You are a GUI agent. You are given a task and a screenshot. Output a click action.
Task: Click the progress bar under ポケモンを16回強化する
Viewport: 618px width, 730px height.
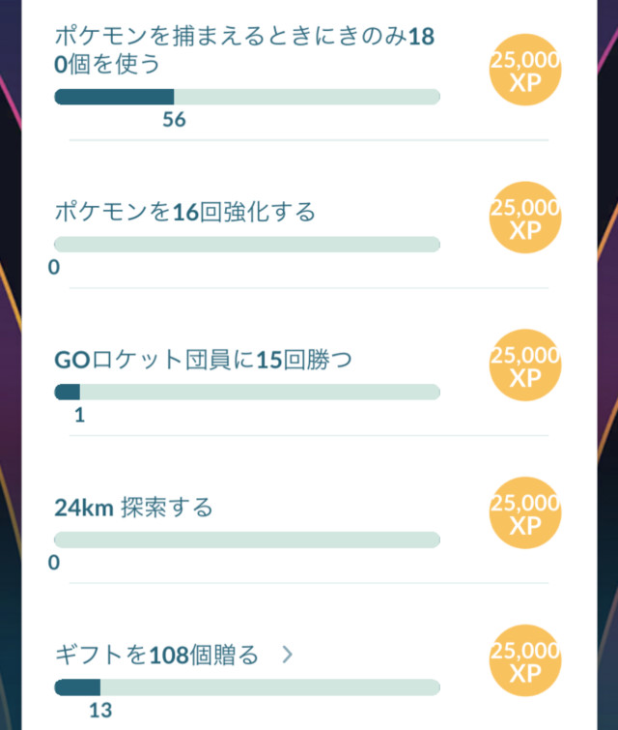point(247,244)
